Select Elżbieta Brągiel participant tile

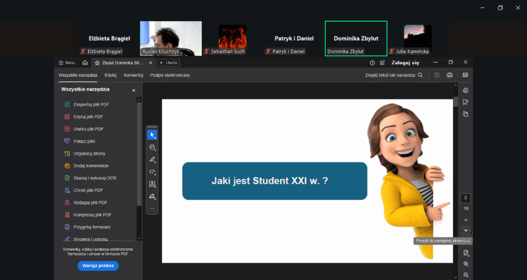(x=109, y=39)
